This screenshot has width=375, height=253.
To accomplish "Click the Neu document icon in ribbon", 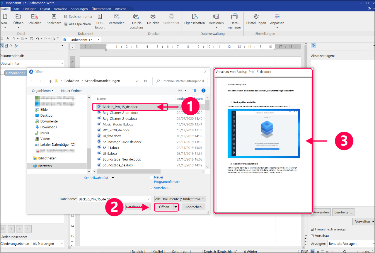I will [x=5, y=17].
